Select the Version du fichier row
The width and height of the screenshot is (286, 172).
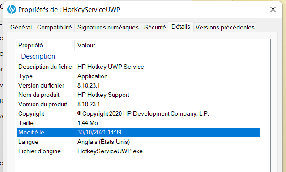(x=139, y=85)
